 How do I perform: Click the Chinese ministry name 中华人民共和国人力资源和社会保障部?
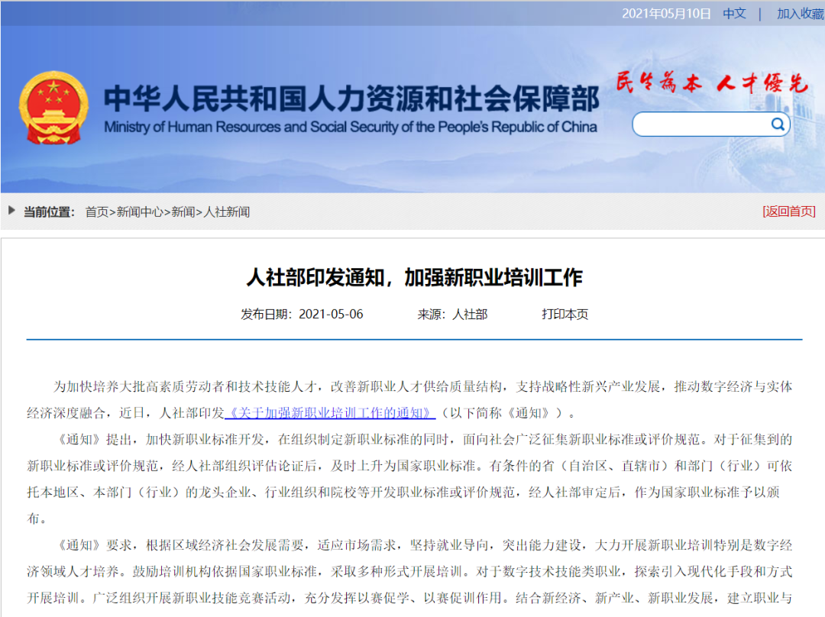click(351, 99)
